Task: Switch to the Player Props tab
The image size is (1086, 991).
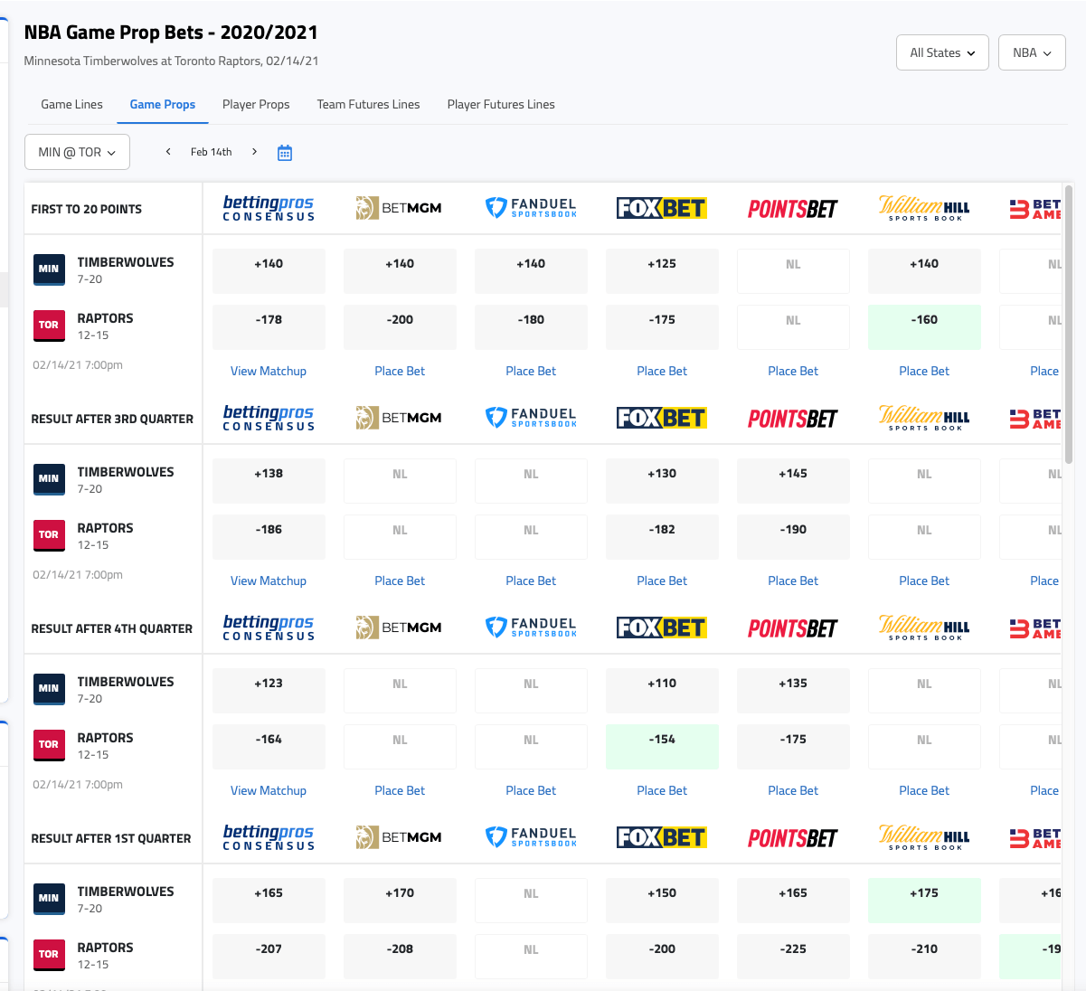Action: pyautogui.click(x=256, y=104)
